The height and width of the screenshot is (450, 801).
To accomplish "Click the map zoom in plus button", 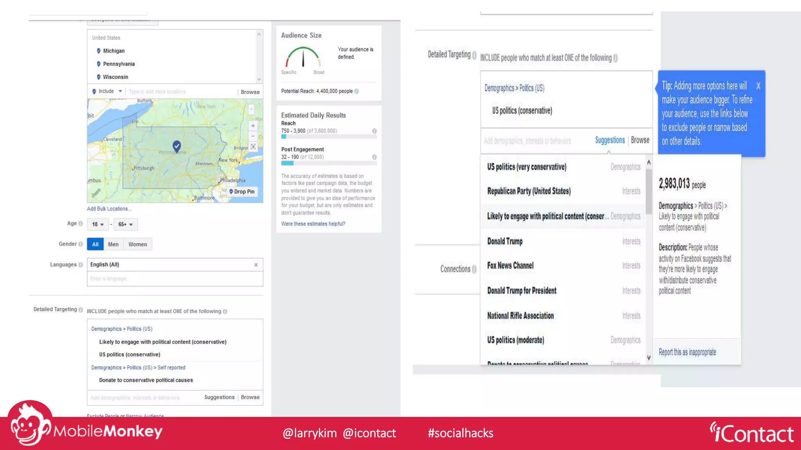I will point(253,126).
